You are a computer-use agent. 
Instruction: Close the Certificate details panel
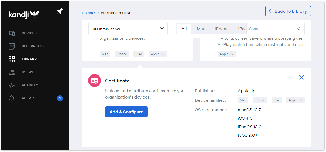302,77
